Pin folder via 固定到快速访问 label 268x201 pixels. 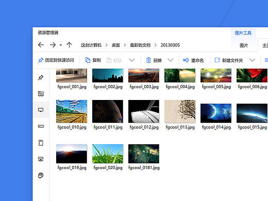coord(59,60)
